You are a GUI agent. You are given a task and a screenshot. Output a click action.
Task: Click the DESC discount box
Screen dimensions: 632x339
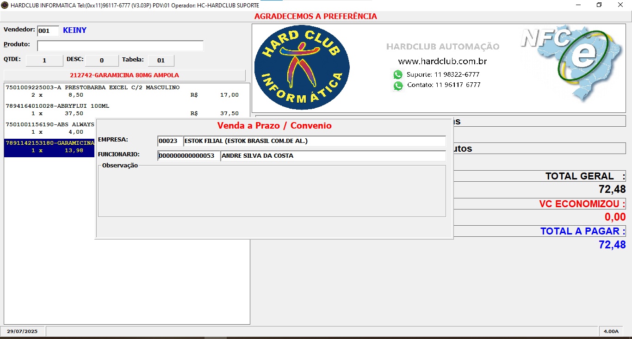click(x=102, y=61)
